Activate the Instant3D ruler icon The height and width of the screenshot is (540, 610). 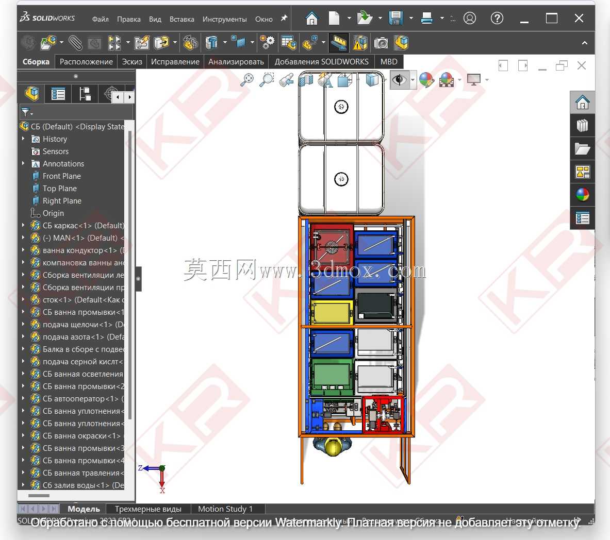point(338,43)
